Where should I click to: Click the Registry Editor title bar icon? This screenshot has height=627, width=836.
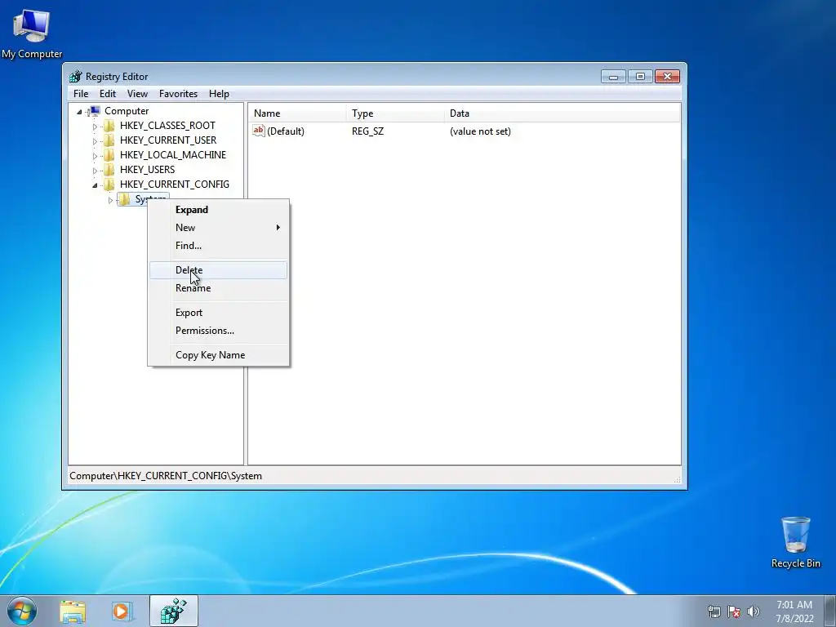(x=76, y=76)
